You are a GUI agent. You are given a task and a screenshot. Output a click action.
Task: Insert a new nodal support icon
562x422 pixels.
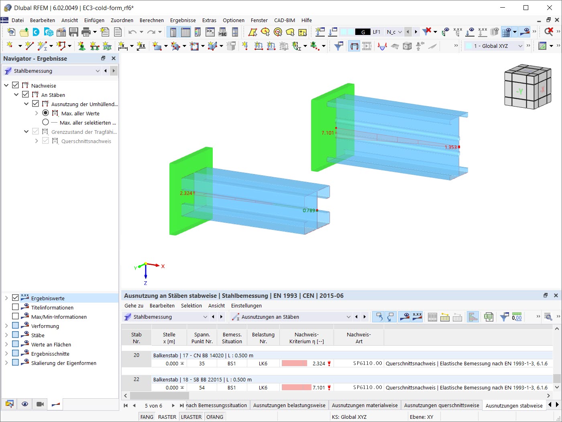pyautogui.click(x=81, y=46)
